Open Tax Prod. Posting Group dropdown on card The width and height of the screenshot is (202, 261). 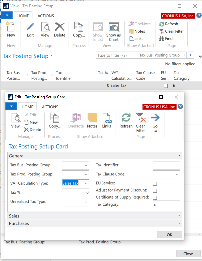pos(86,175)
